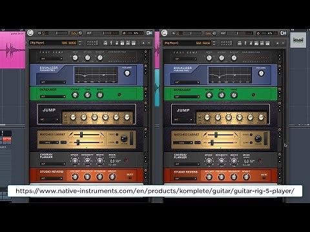The width and height of the screenshot is (310, 232).
Task: Click the Rig Player preset name field, left window
Action: 45,43
